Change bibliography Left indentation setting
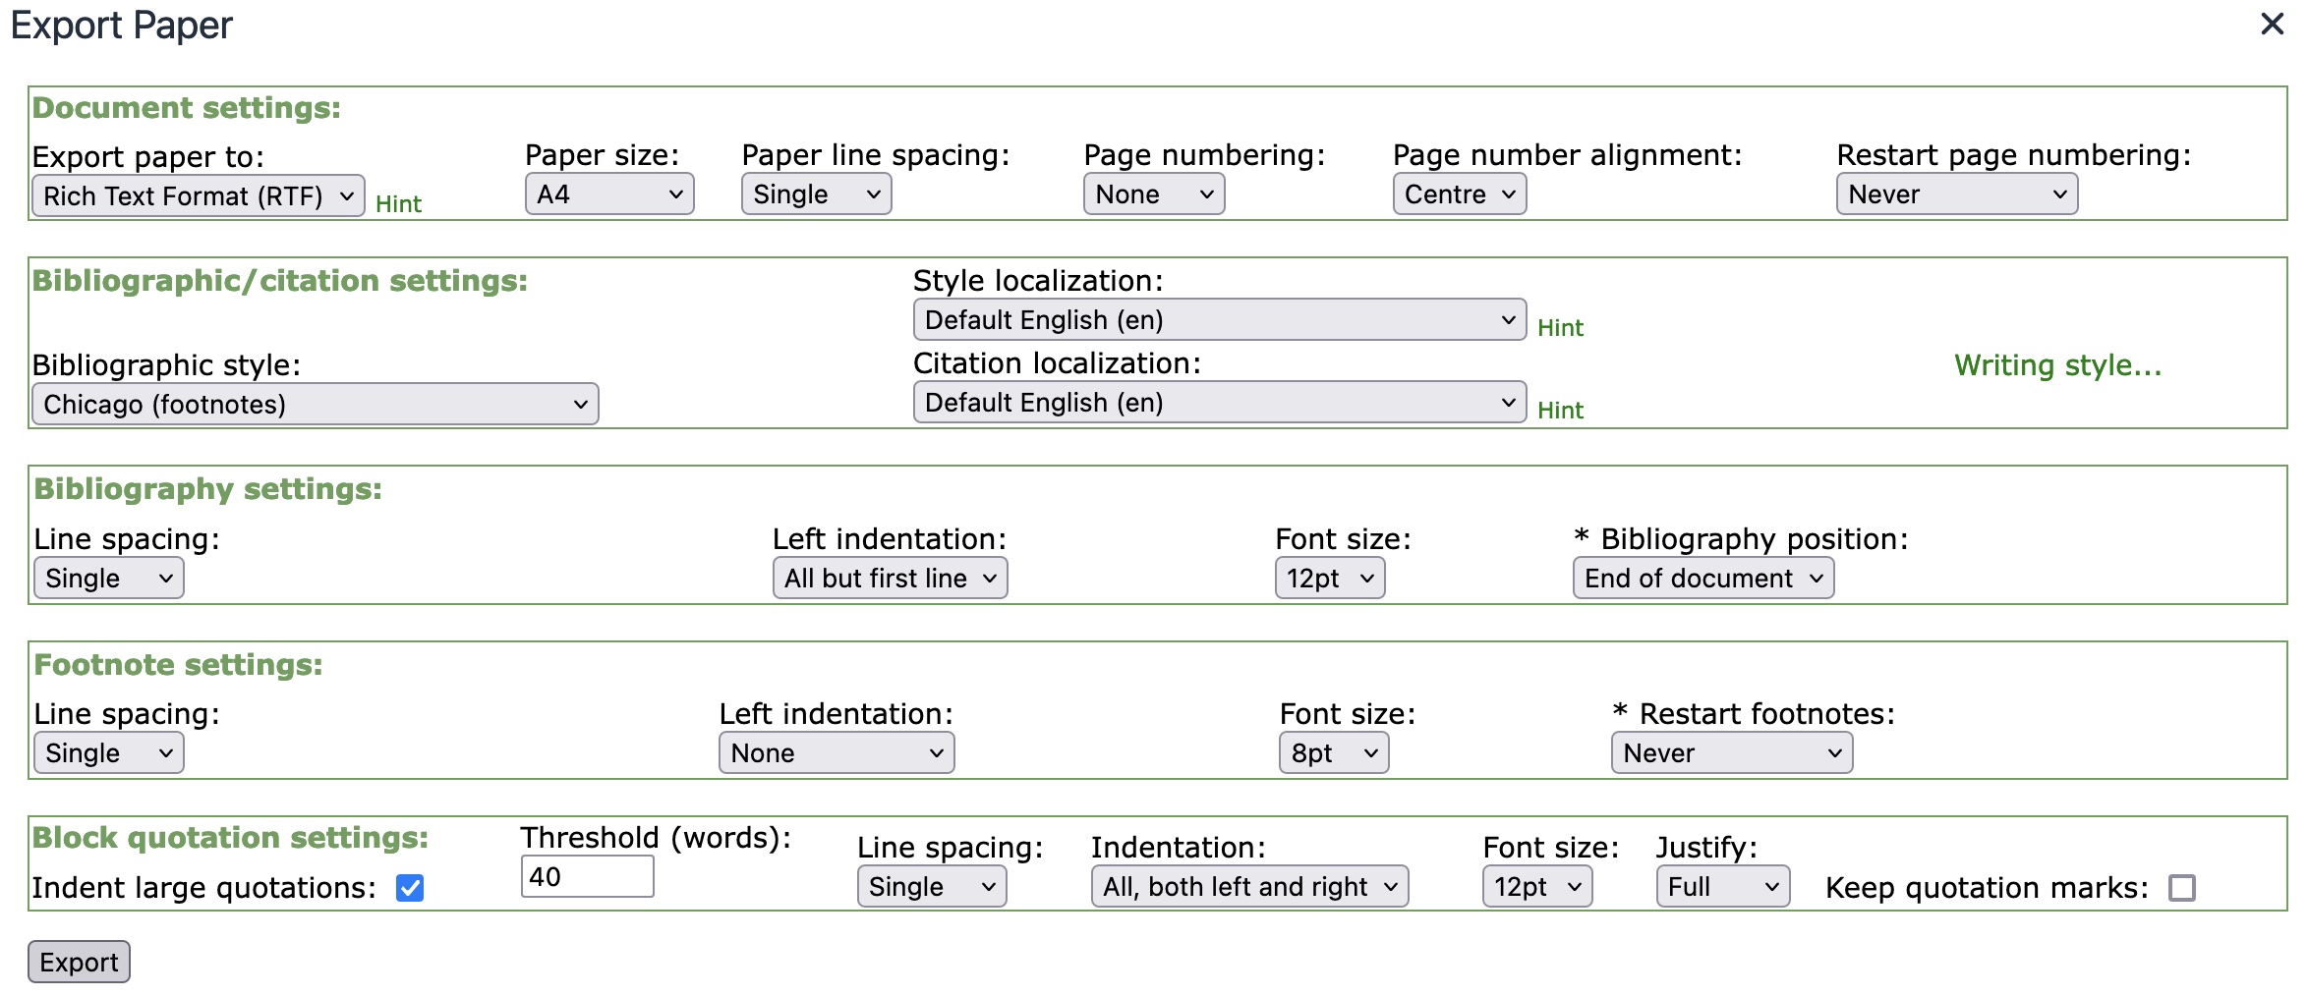The width and height of the screenshot is (2308, 996). click(x=889, y=578)
